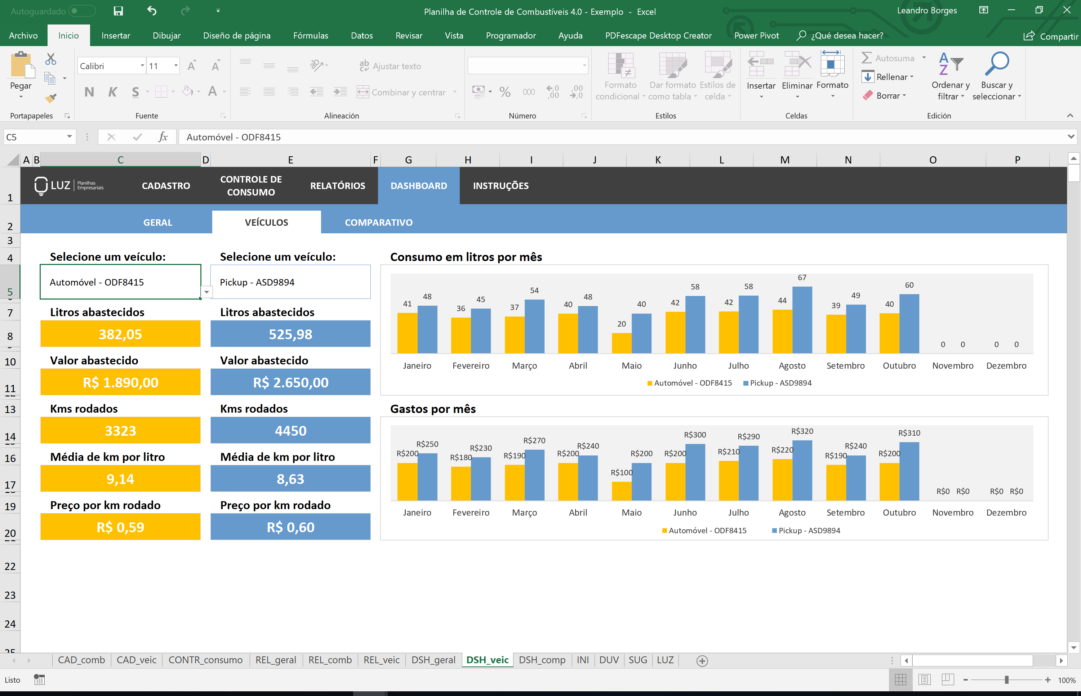Switch to Page Layout view icon
The height and width of the screenshot is (696, 1081).
[x=924, y=680]
